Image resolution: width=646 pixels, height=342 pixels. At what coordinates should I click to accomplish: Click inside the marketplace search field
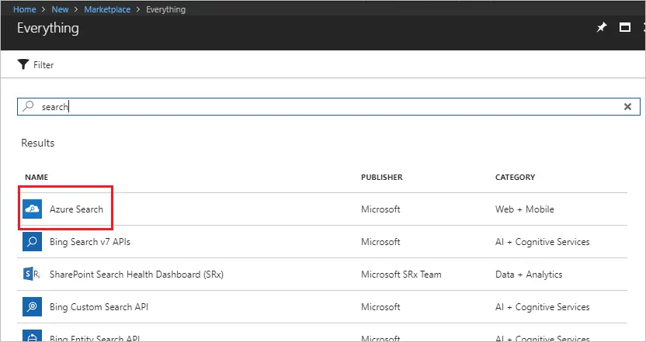point(311,107)
